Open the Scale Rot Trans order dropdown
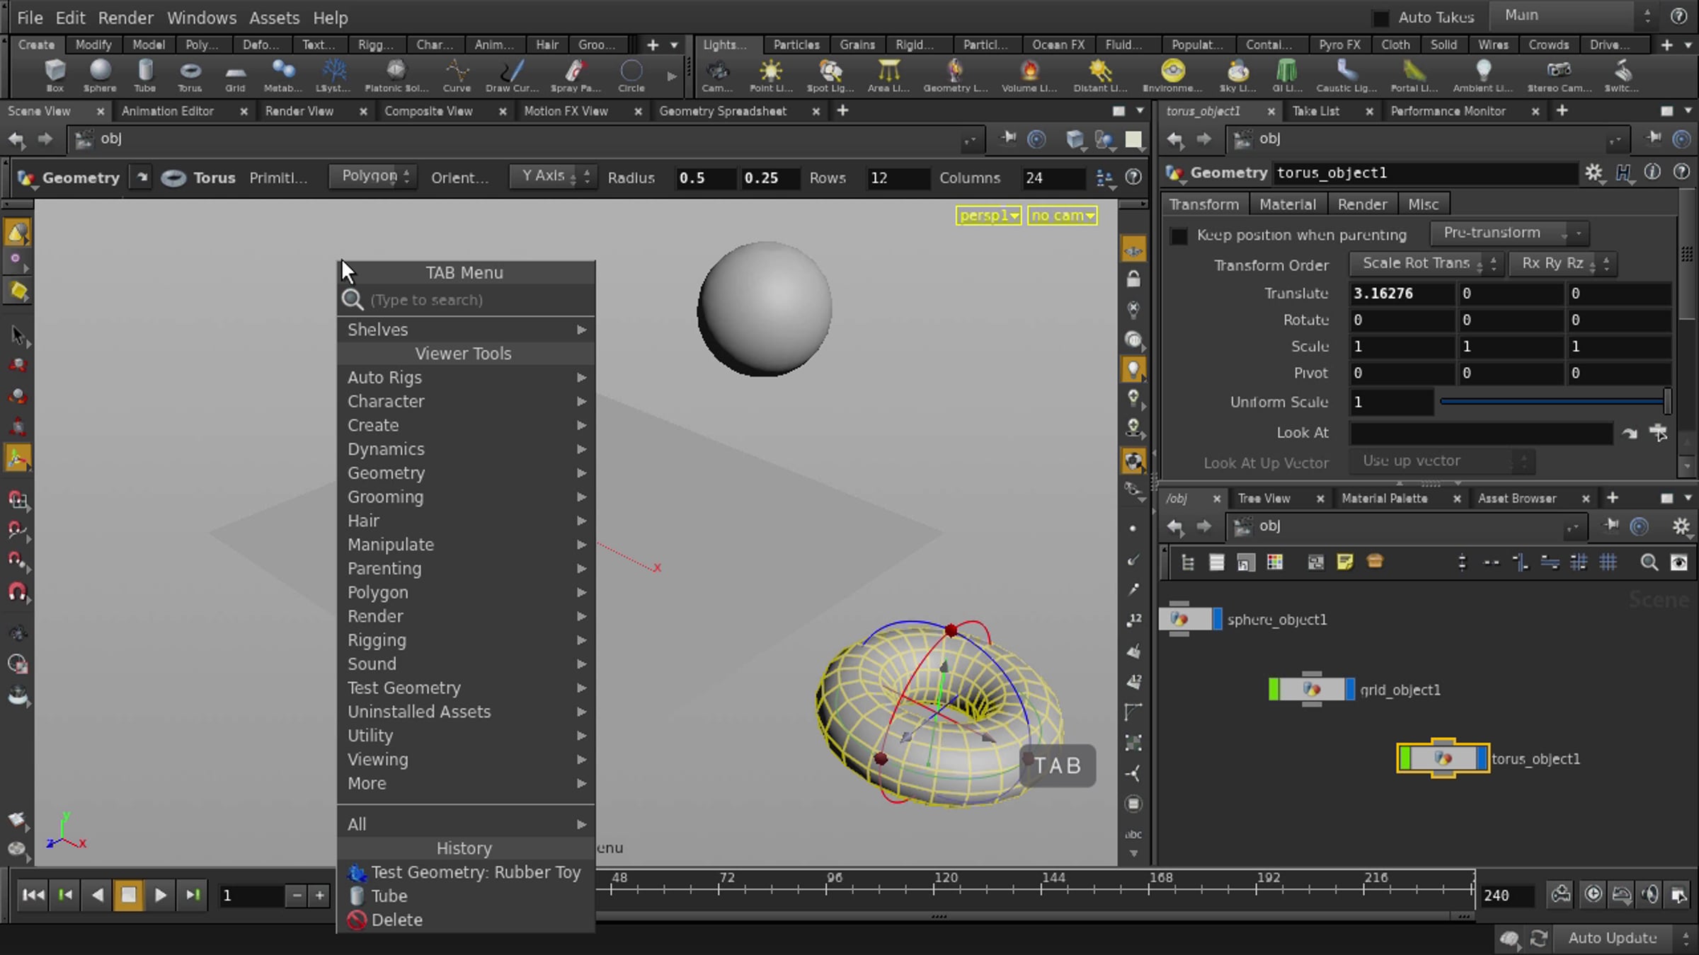The width and height of the screenshot is (1699, 955). click(1426, 263)
